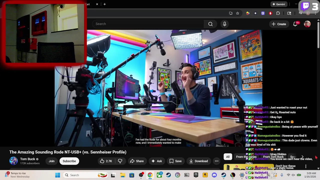320x180 pixels.
Task: Open the YouTube account avatar menu
Action: pyautogui.click(x=307, y=24)
